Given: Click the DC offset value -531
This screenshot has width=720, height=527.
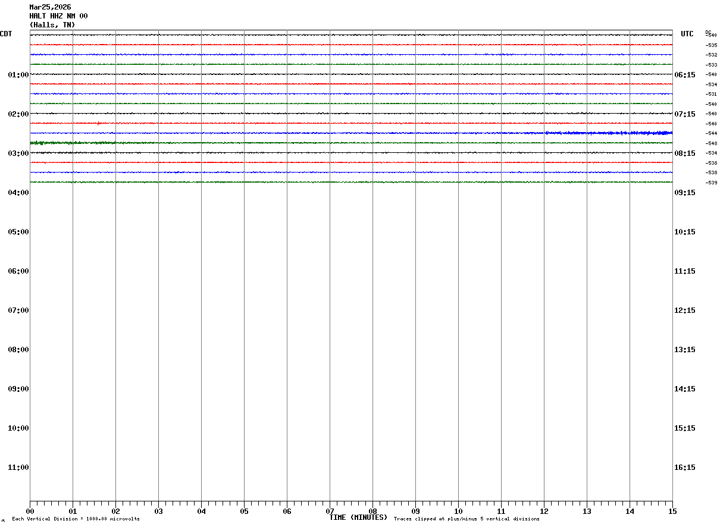Looking at the screenshot, I should click(x=711, y=94).
